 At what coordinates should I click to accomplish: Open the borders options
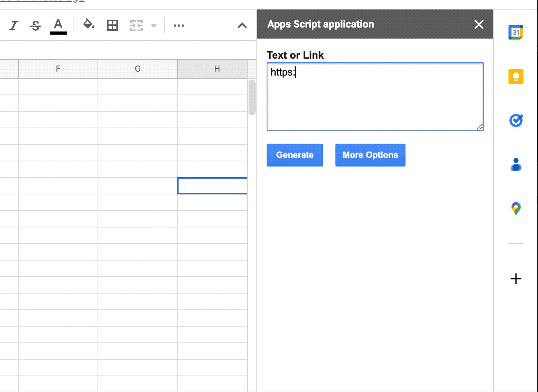pyautogui.click(x=112, y=25)
